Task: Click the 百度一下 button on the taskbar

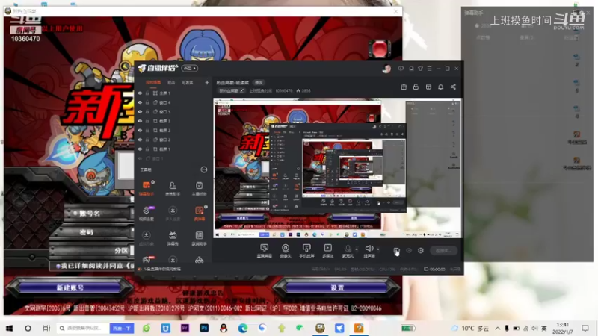Action: [122, 328]
